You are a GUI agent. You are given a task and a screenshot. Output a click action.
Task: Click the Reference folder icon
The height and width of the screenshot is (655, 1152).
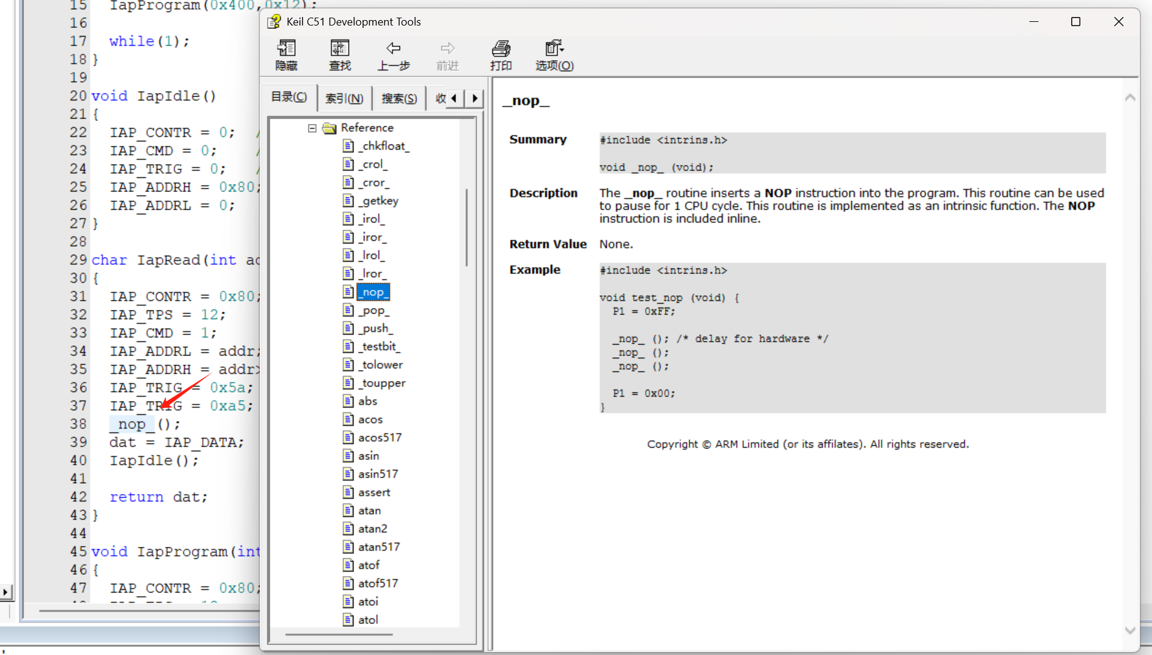point(330,128)
